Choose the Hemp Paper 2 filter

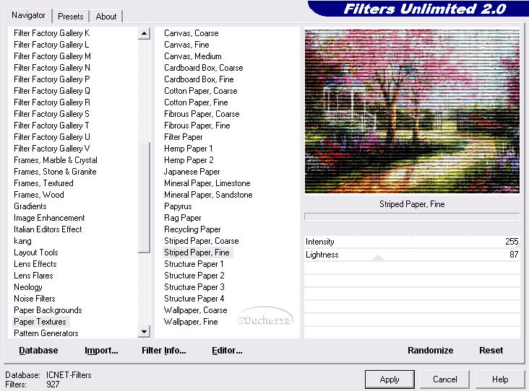[189, 160]
